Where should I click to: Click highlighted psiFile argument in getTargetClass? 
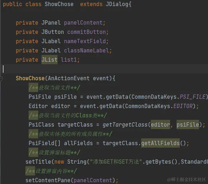(x=188, y=124)
